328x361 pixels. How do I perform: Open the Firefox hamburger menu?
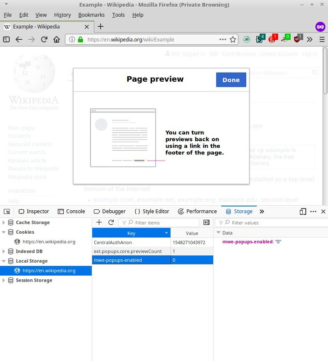(322, 39)
